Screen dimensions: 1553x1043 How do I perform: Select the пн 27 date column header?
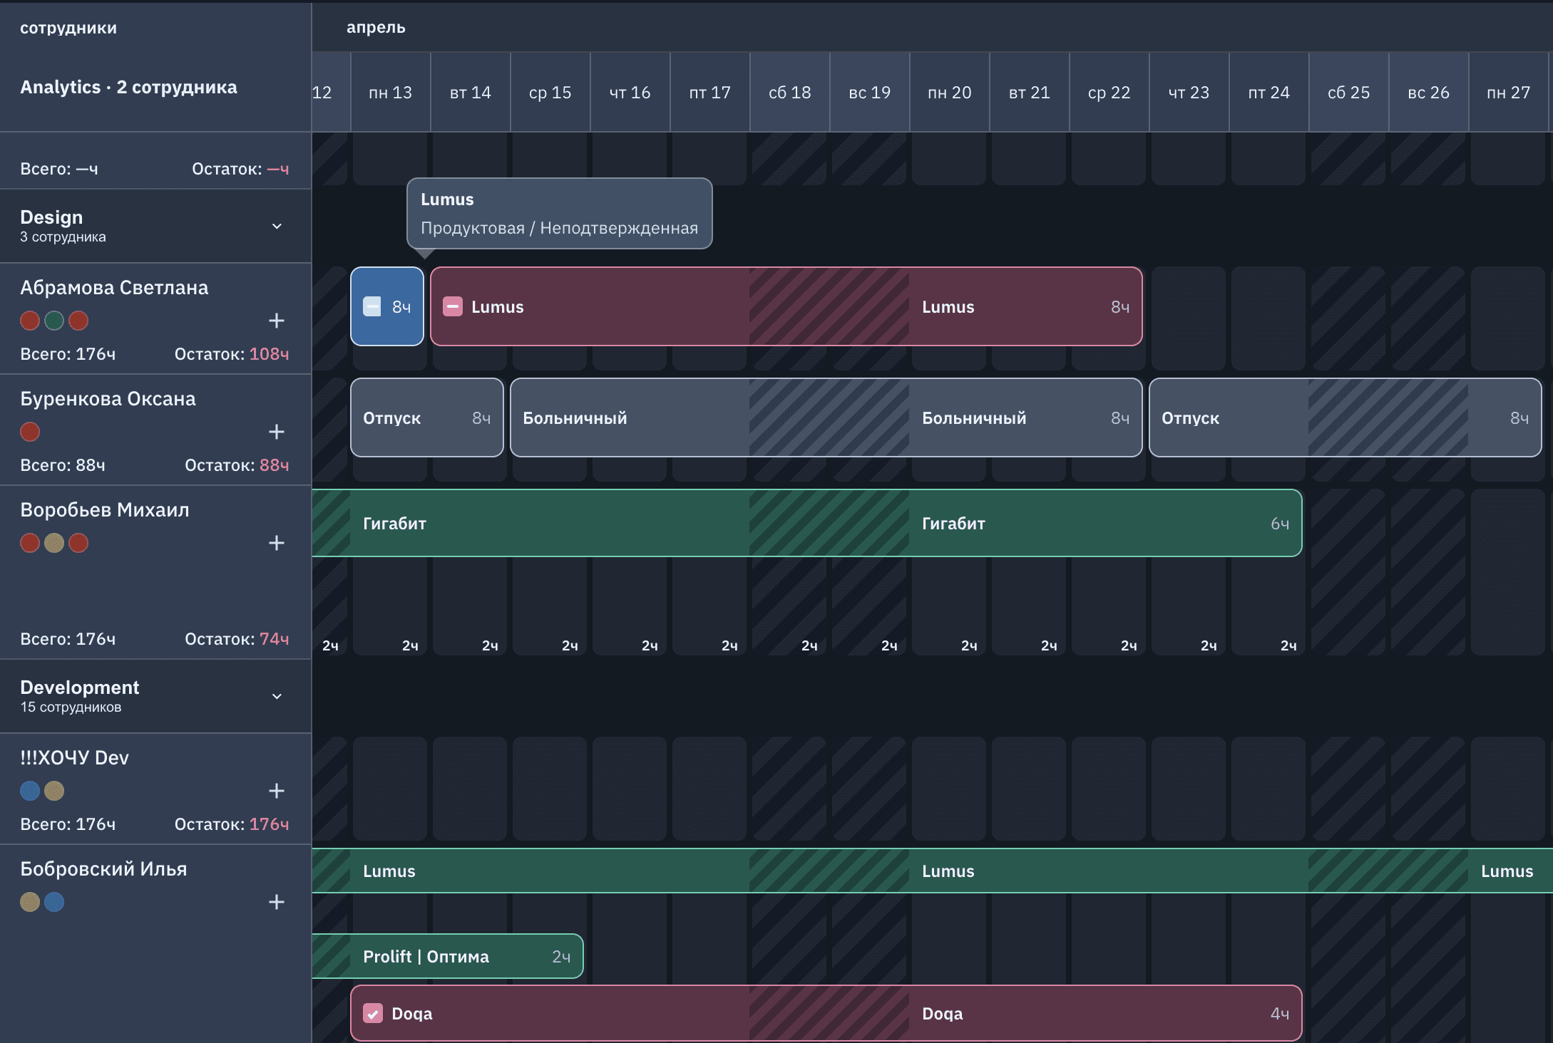[1509, 92]
